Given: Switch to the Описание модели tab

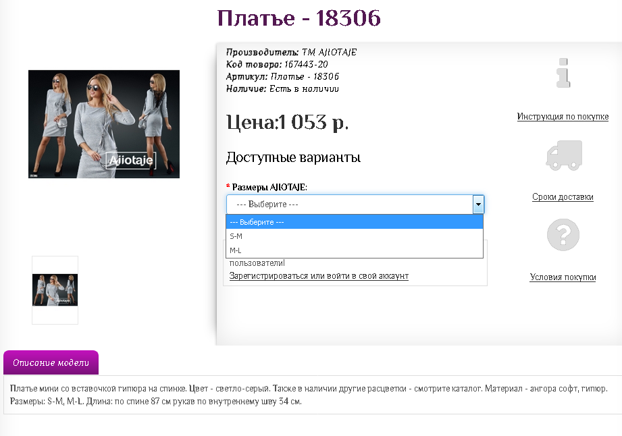Looking at the screenshot, I should (x=51, y=362).
